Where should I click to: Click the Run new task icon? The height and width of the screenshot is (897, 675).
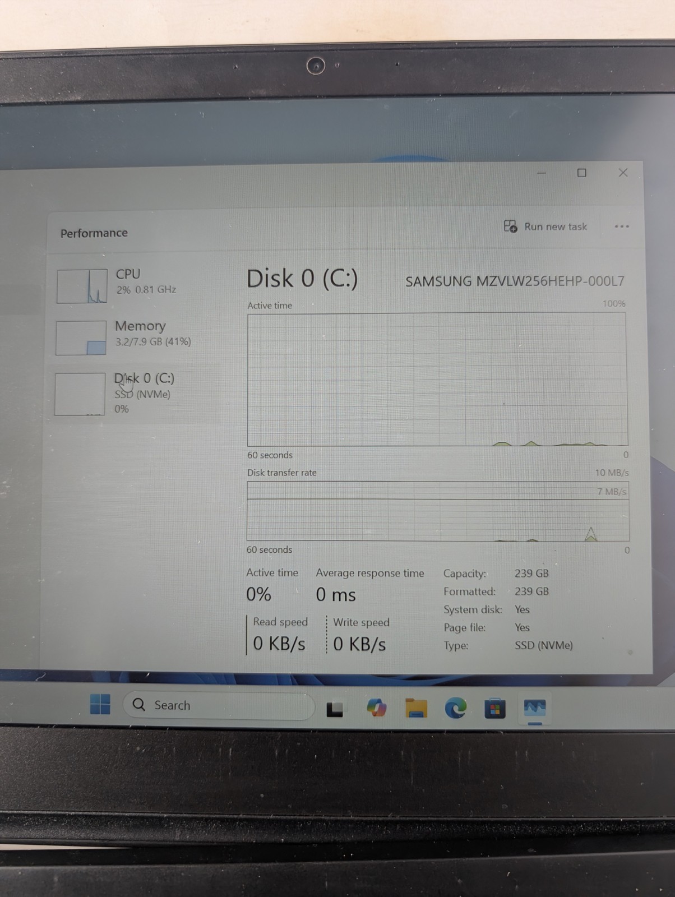pyautogui.click(x=510, y=226)
